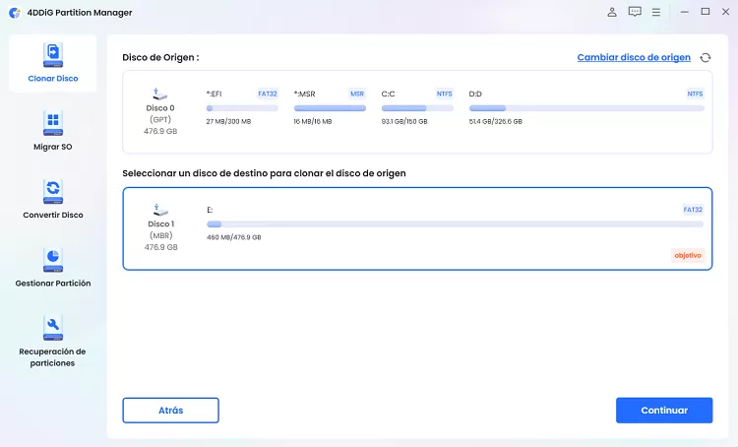Open the Migrar SO tool
This screenshot has width=738, height=447.
coord(53,123)
